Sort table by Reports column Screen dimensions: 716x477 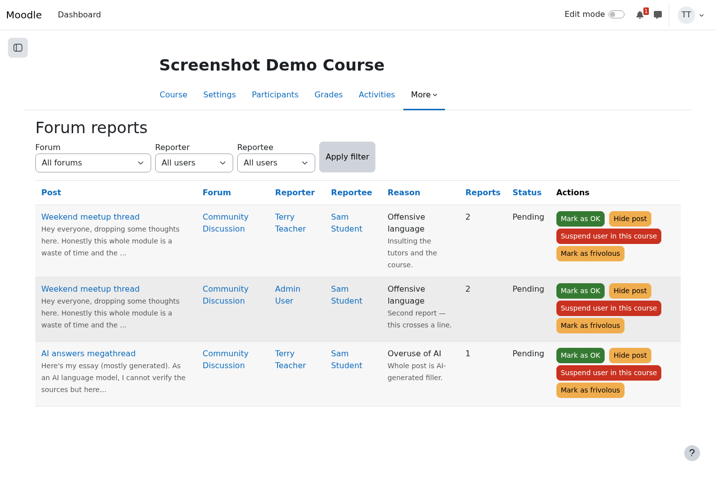[x=483, y=193]
